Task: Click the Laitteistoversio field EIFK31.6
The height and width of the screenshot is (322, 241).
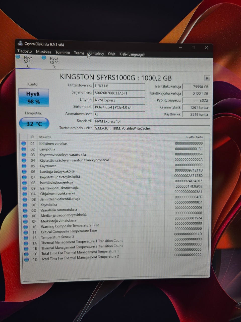Action: point(119,86)
